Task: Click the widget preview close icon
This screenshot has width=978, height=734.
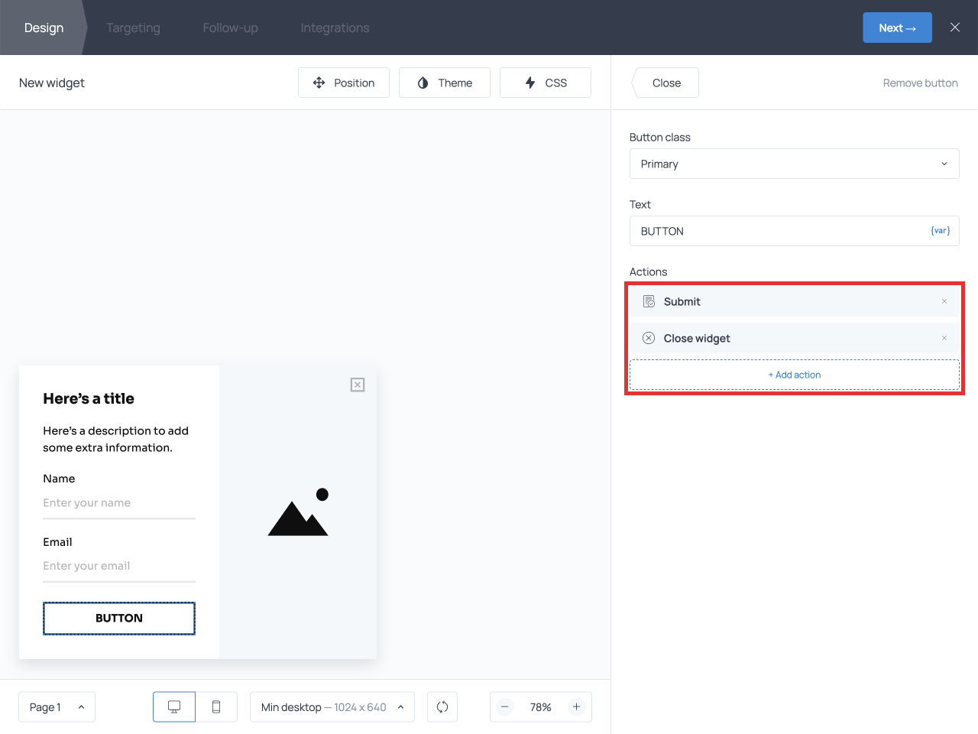Action: 358,385
